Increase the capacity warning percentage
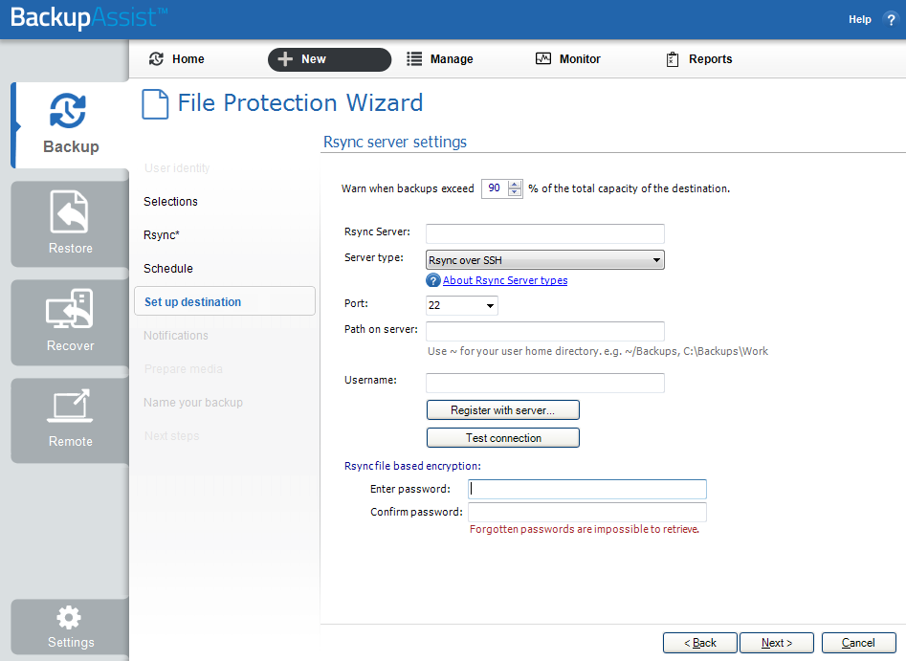Viewport: 906px width, 661px height. point(515,185)
